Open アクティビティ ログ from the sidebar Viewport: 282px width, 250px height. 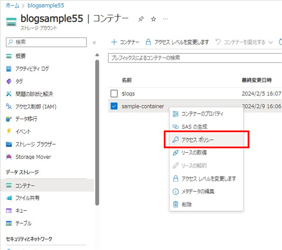(x=31, y=68)
